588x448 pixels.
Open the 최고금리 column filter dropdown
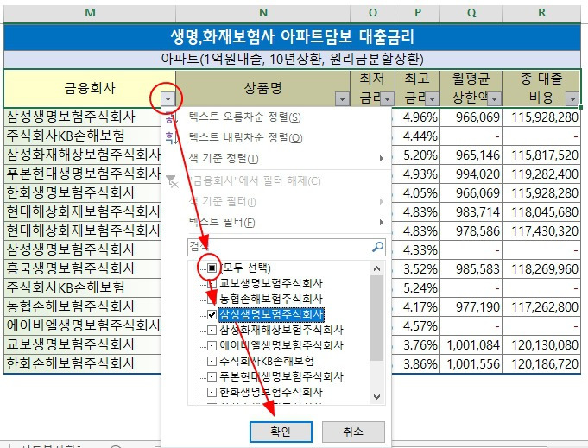433,99
